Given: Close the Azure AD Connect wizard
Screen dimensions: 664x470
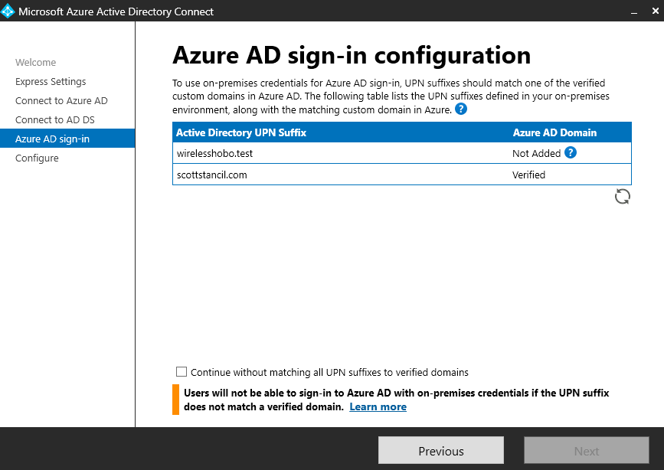Looking at the screenshot, I should pos(653,11).
